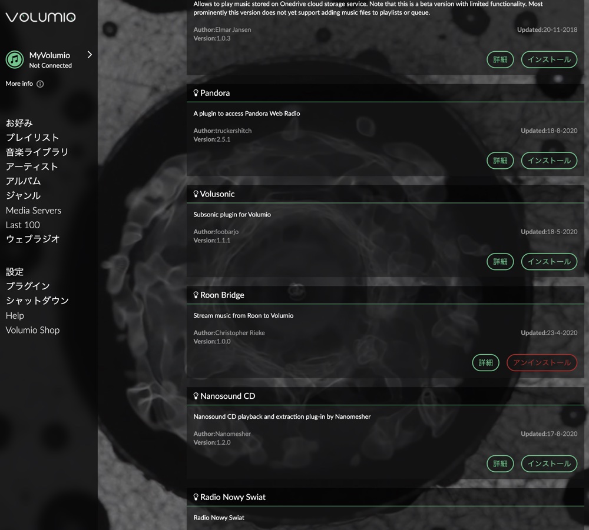The height and width of the screenshot is (530, 589).
Task: Click the lightbulb icon beside Volusonic
Action: point(196,194)
